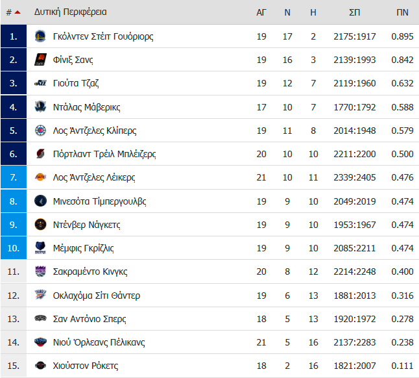Sort standings by ΠΝ column header
The height and width of the screenshot is (378, 419).
pos(402,12)
